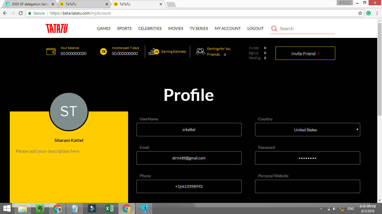Click the Invite Friend button
The width and height of the screenshot is (382, 214).
305,53
